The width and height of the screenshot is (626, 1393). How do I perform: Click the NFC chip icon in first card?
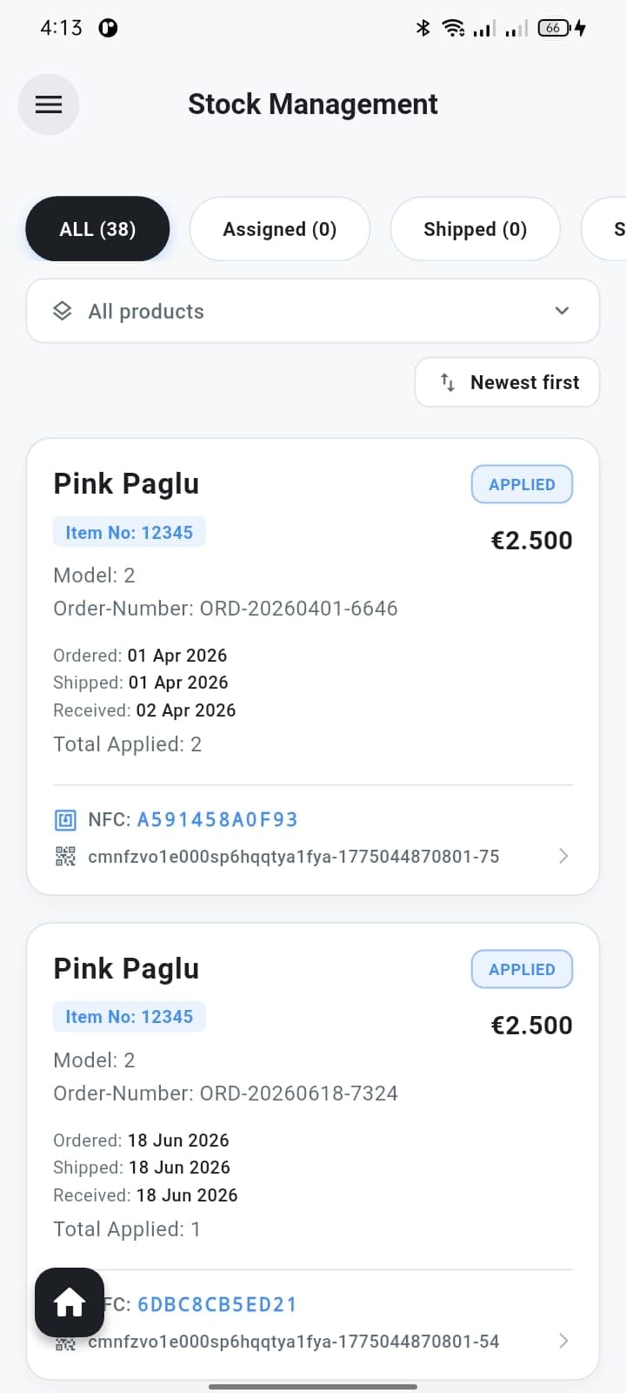[x=65, y=819]
